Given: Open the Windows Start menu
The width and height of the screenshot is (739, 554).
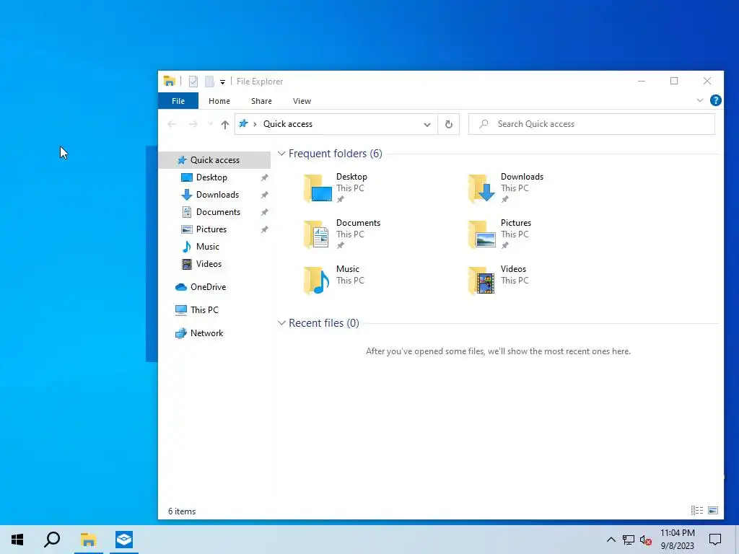Looking at the screenshot, I should click(x=17, y=540).
